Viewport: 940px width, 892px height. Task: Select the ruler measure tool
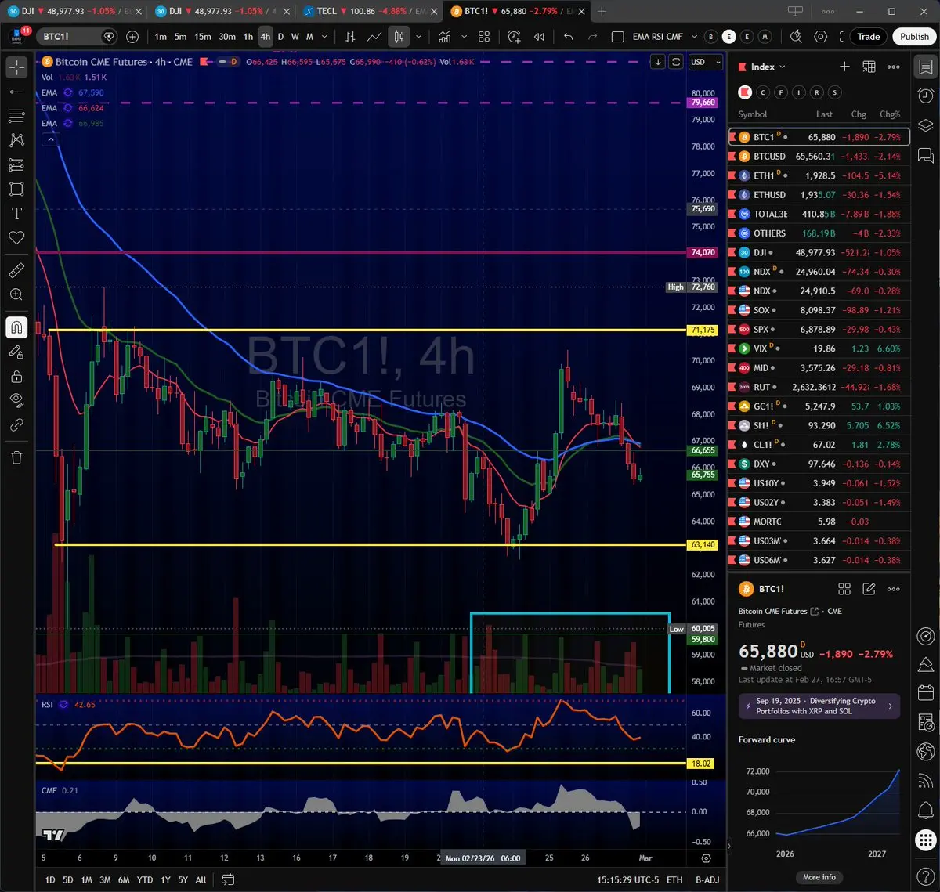[x=16, y=270]
